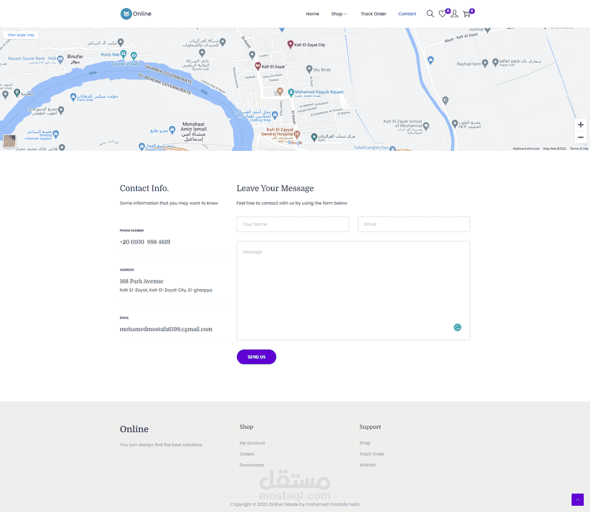Select the Mohamed Naguib Square map marker
The width and height of the screenshot is (590, 512).
pyautogui.click(x=291, y=92)
